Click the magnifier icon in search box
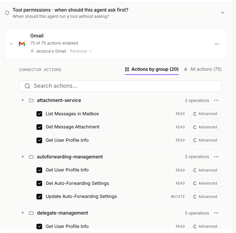Image resolution: width=236 pixels, height=233 pixels. coord(27,86)
